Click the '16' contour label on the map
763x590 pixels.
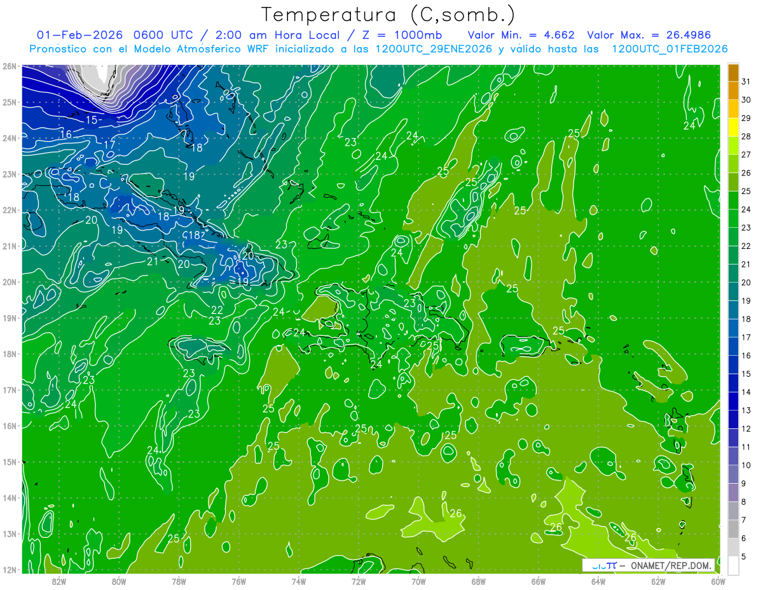[x=65, y=134]
